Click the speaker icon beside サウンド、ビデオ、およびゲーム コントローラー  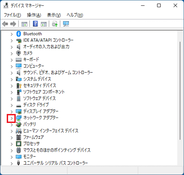pyautogui.click(x=18, y=73)
